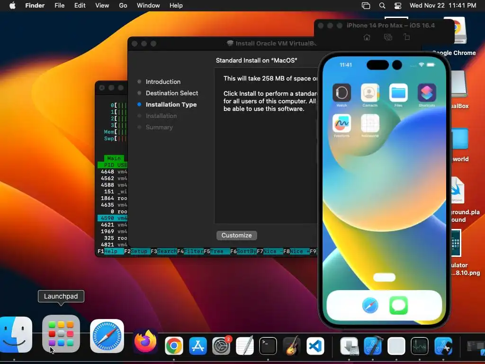Screen dimensions: 485x364
Task: Select Destination Select step in installer
Action: coord(172,93)
